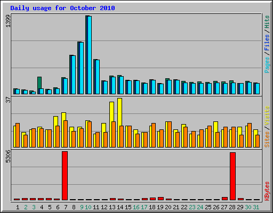Screen dimensions: 273x213
Task: Click the Sites legend label
Action: (267, 140)
